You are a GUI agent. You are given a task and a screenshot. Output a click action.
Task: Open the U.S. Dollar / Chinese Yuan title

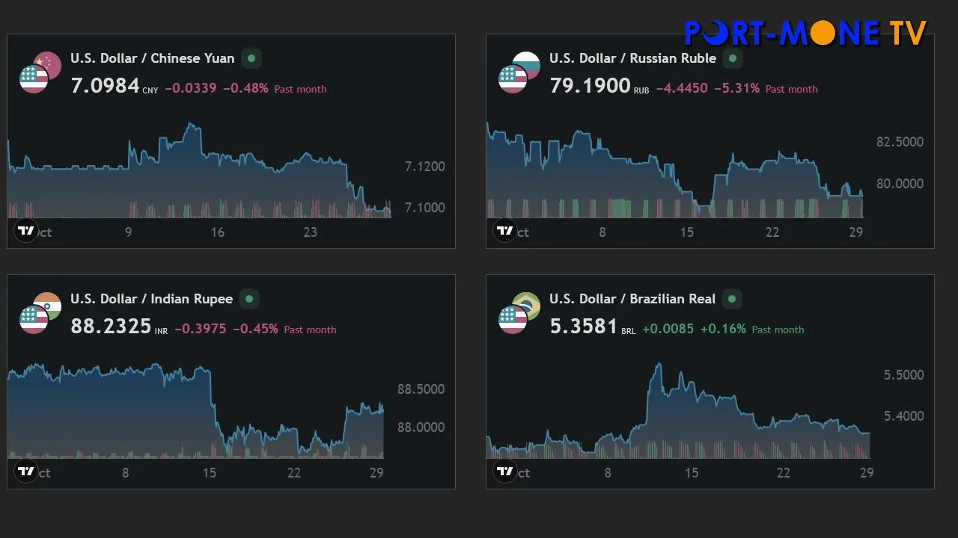point(152,58)
